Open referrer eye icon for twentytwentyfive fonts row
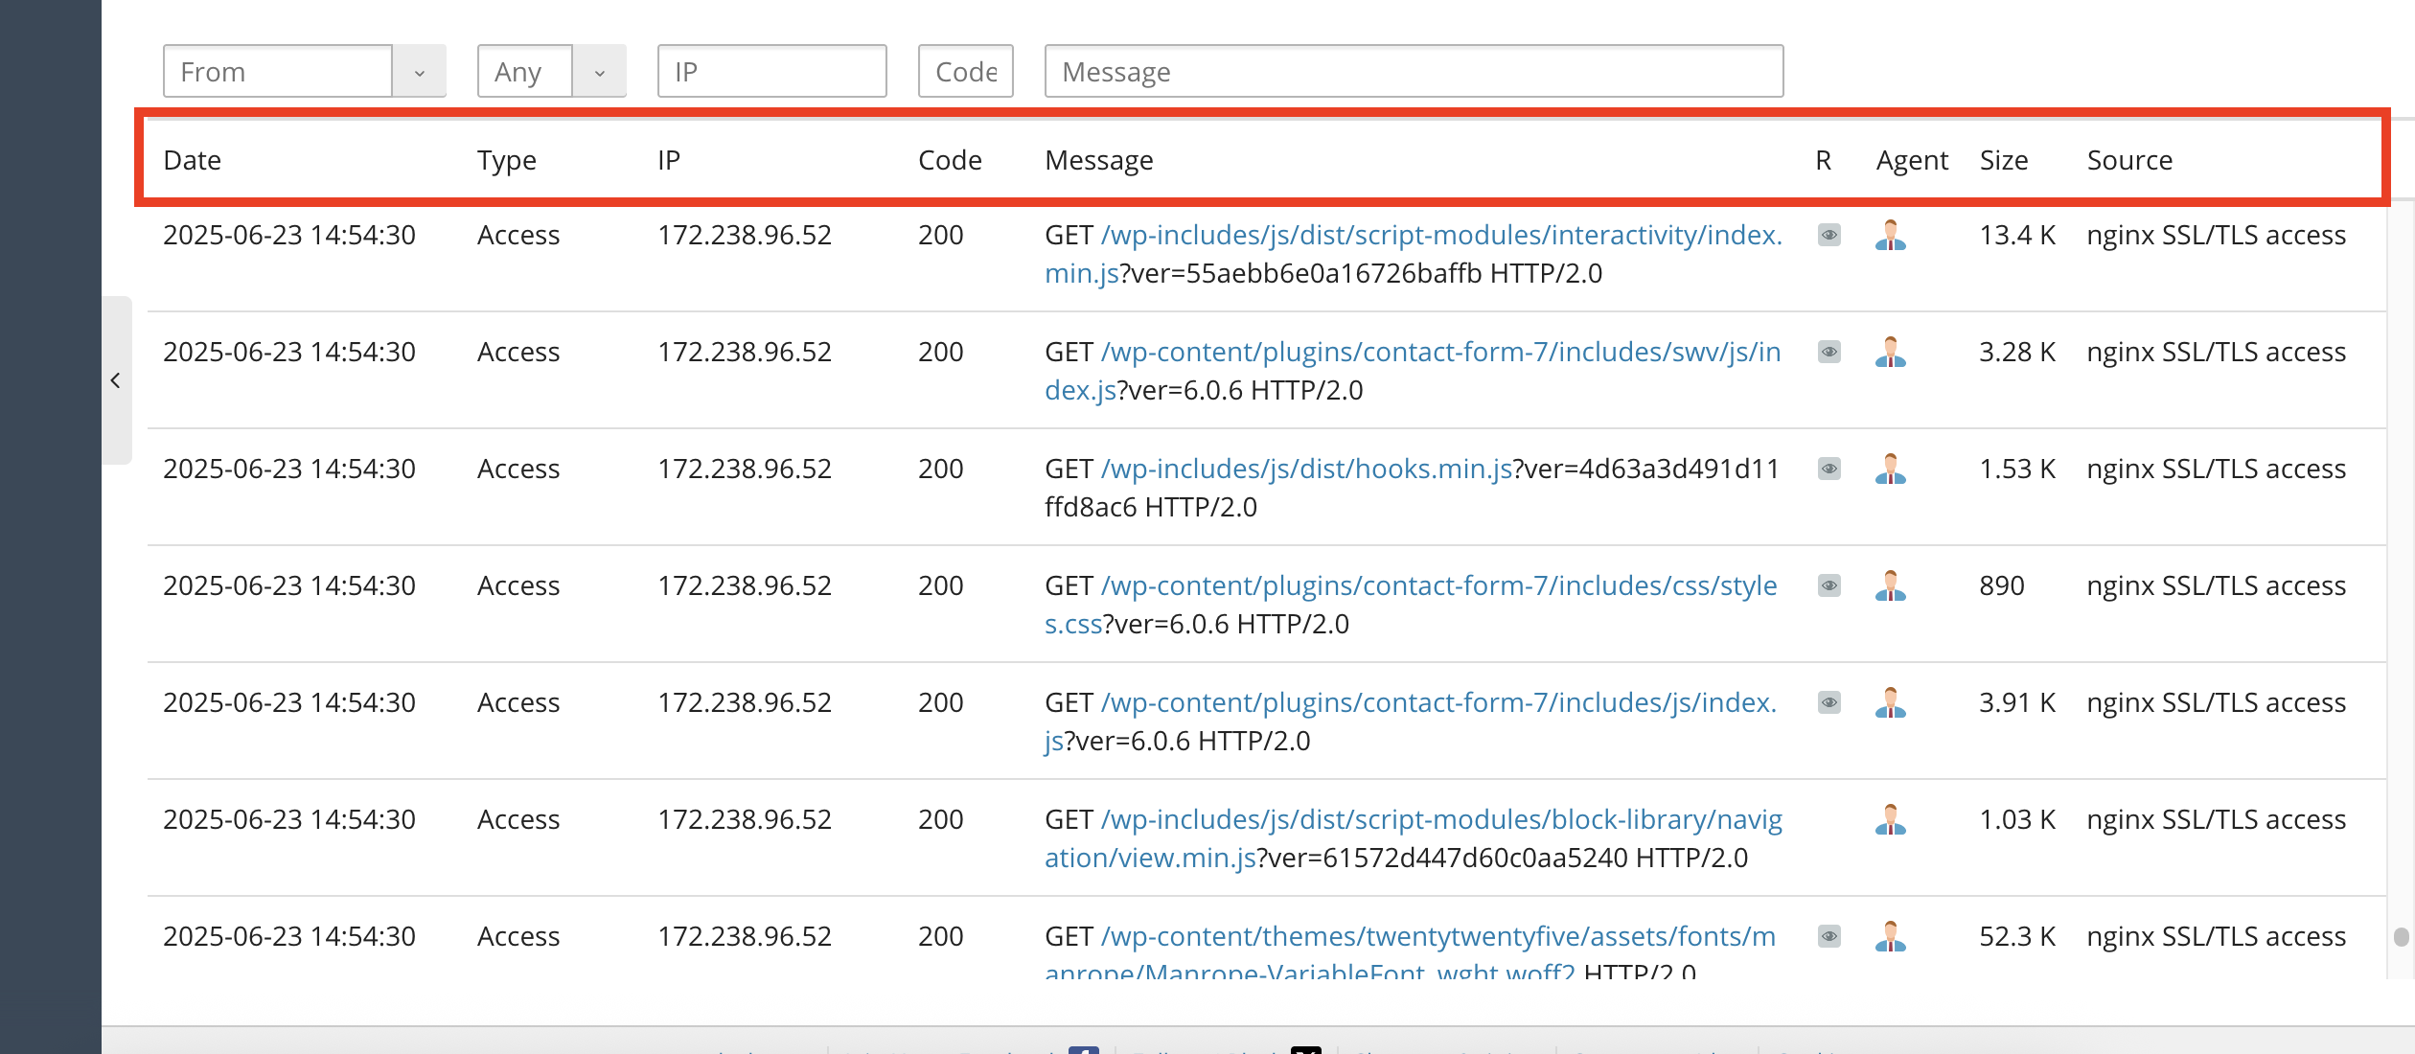2415x1054 pixels. click(x=1828, y=936)
